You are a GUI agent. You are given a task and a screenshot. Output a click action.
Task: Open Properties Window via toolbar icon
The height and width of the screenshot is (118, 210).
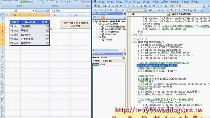click(154, 6)
